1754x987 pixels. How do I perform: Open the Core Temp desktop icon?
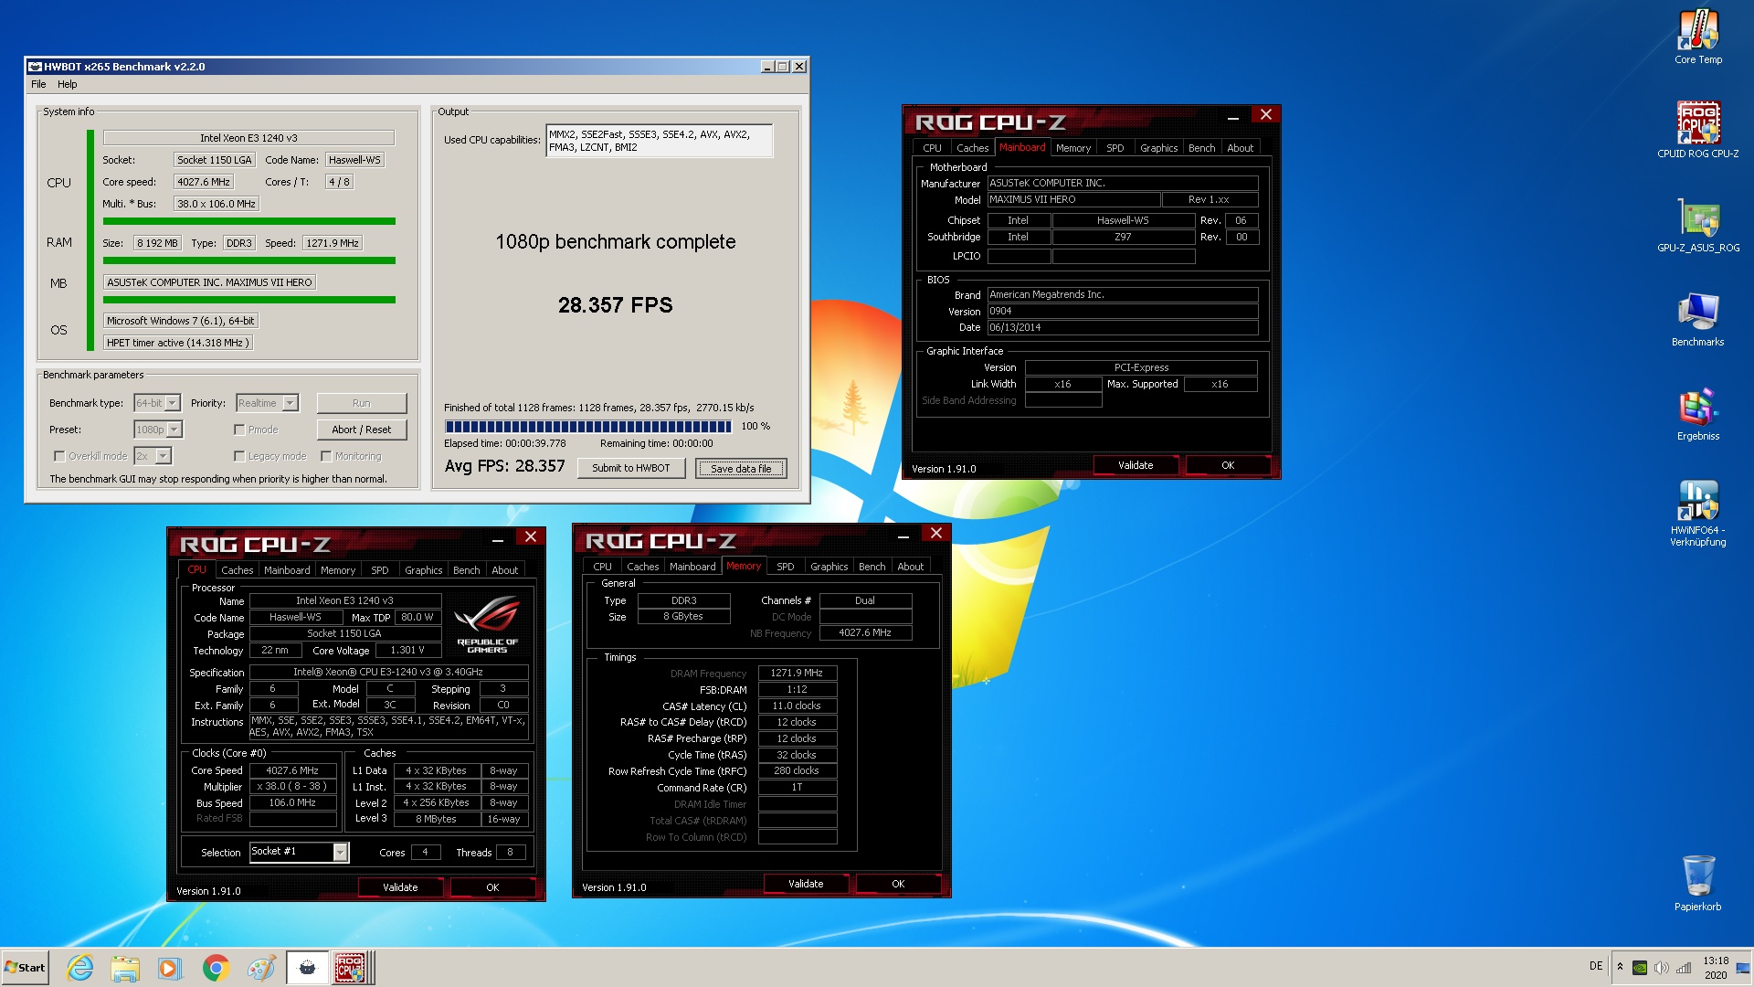click(1697, 37)
